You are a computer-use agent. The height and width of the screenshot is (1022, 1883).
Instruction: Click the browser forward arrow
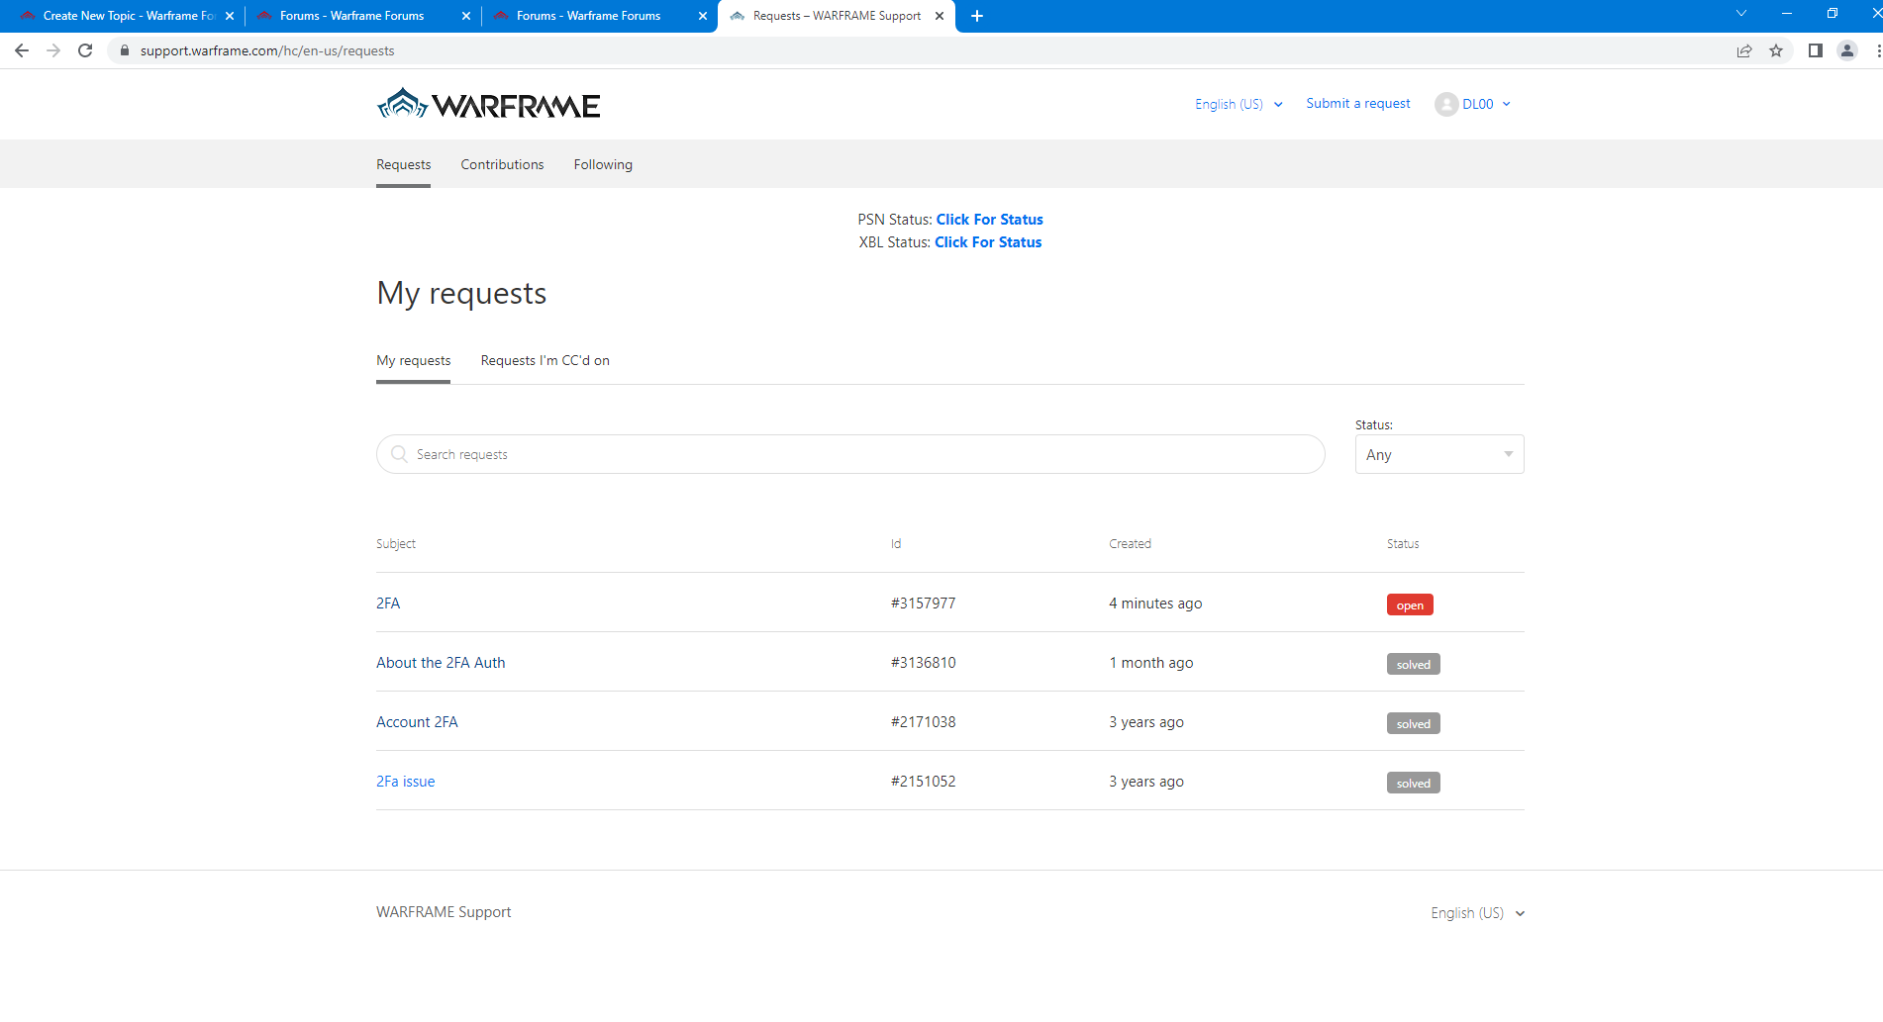coord(53,50)
